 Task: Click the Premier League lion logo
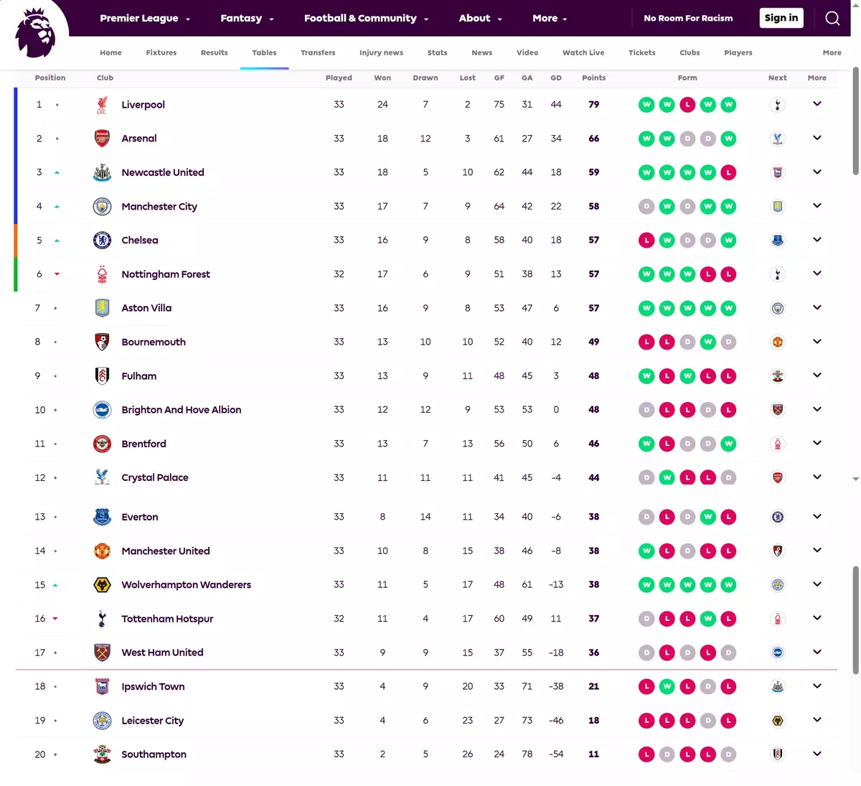point(35,32)
